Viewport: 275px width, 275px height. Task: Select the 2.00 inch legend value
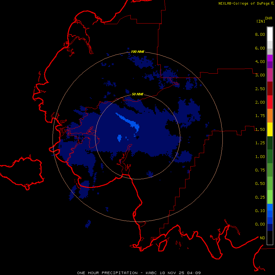260,102
